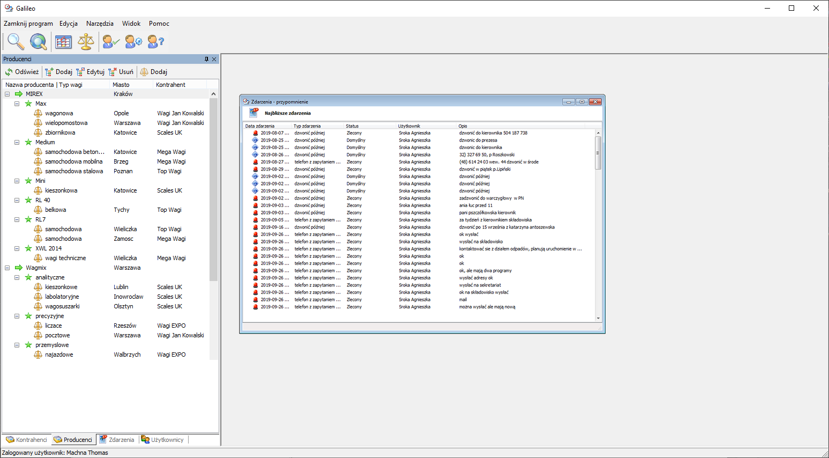Screen dimensions: 829x458
Task: Click the globe search toolbar icon
Action: tap(38, 41)
